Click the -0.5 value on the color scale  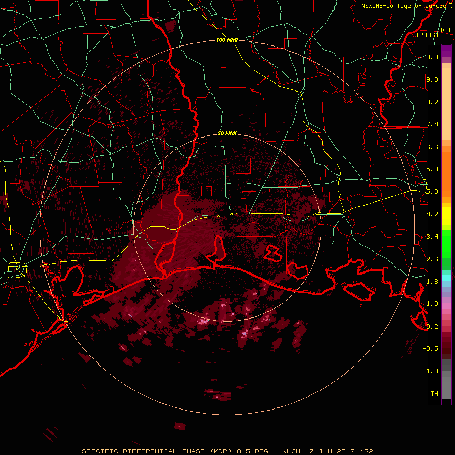pos(430,349)
